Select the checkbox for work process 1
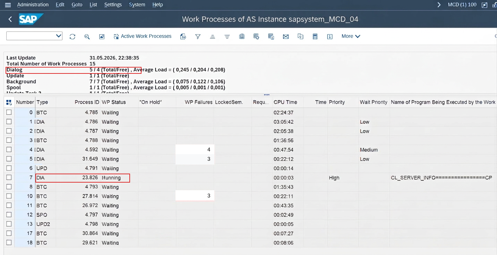 9,122
